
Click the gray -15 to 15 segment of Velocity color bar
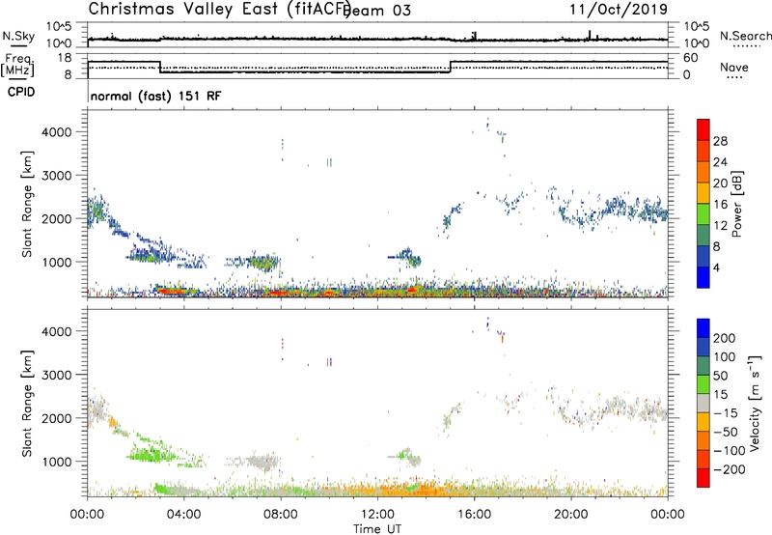click(703, 403)
